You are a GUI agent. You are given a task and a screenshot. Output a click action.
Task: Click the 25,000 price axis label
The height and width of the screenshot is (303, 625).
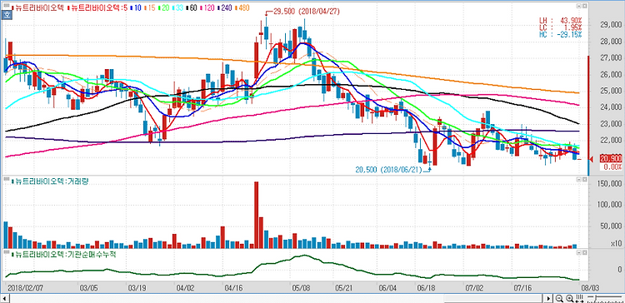coord(611,92)
